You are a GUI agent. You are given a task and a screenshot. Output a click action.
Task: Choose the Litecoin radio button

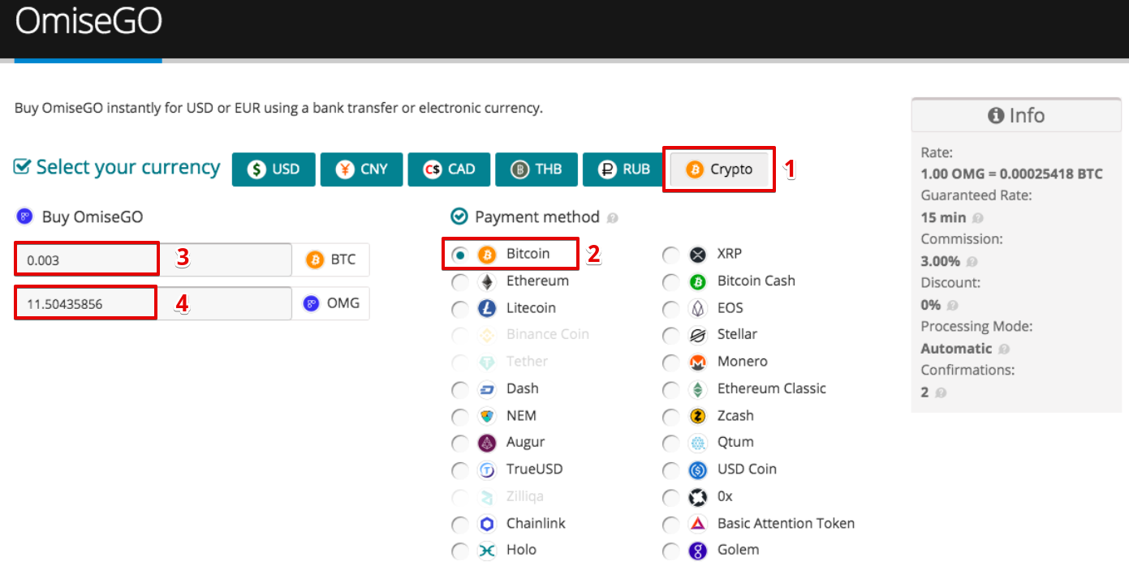point(460,309)
